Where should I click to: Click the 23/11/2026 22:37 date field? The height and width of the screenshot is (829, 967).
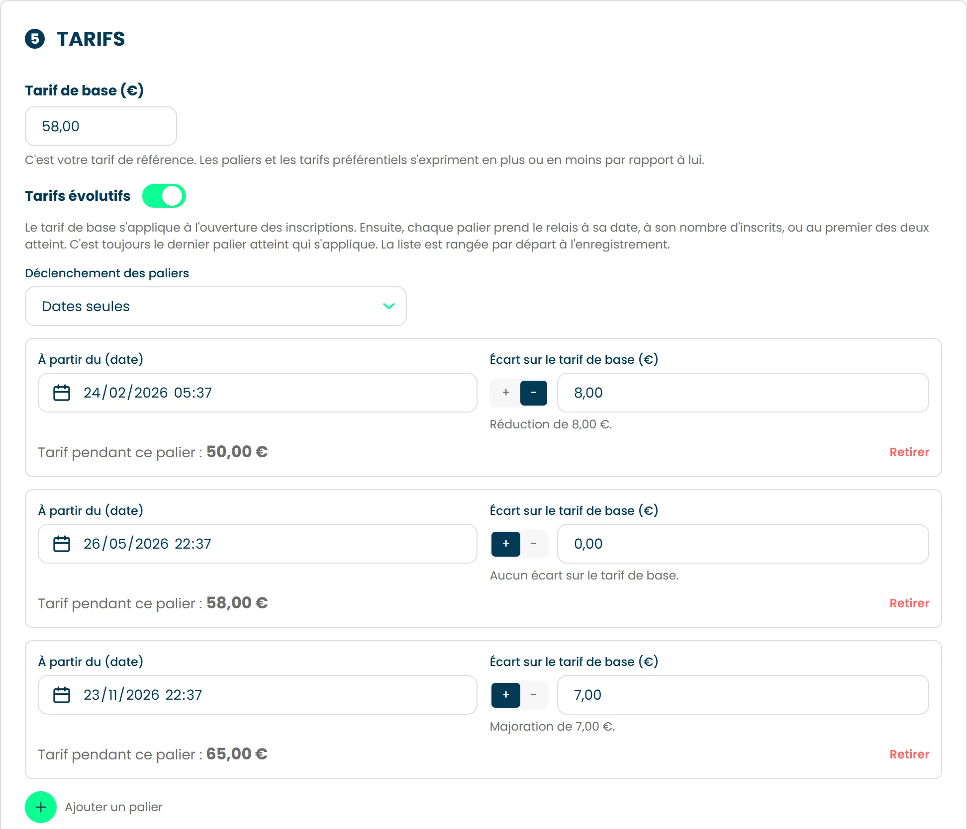point(258,695)
